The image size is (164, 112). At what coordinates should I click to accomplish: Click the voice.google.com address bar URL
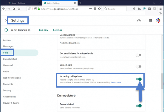tap(60, 9)
